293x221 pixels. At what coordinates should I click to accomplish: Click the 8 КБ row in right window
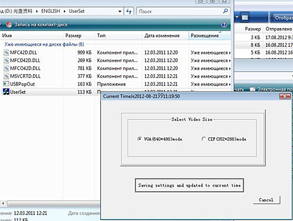[264, 45]
